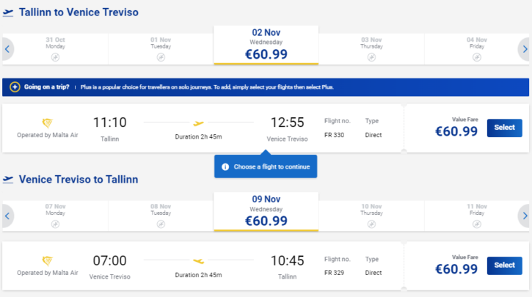Click the €60.99 Value Fare on flight FR 330

[x=456, y=131]
